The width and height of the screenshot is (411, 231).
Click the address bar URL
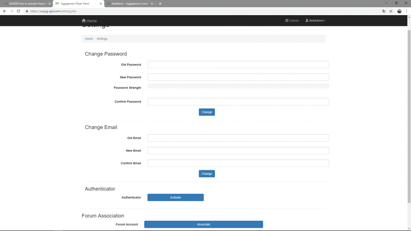pyautogui.click(x=53, y=11)
